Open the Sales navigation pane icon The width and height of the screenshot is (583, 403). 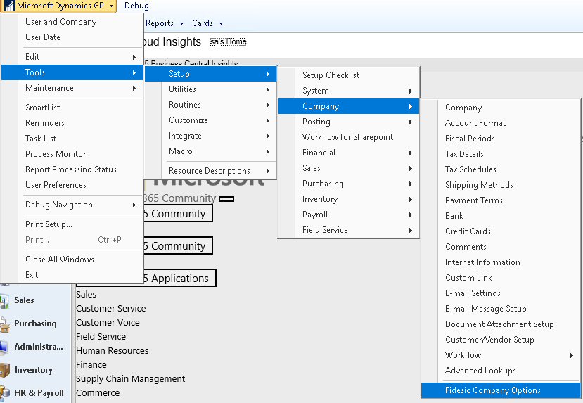(4, 301)
